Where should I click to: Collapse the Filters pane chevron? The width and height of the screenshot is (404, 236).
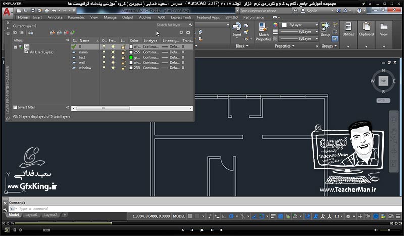coord(68,40)
